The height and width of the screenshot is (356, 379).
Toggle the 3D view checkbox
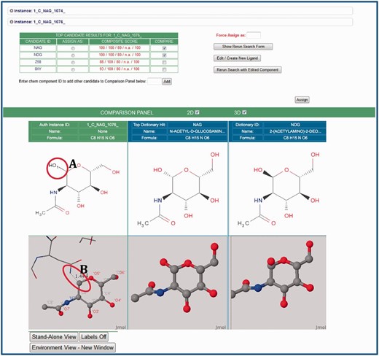click(244, 112)
